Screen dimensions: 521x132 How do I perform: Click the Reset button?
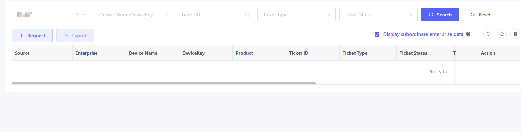pos(480,15)
